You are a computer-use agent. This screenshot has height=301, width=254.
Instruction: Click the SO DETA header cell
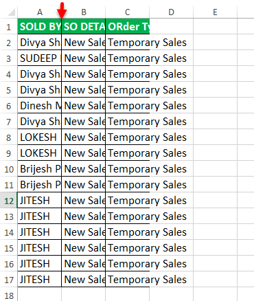click(x=84, y=27)
